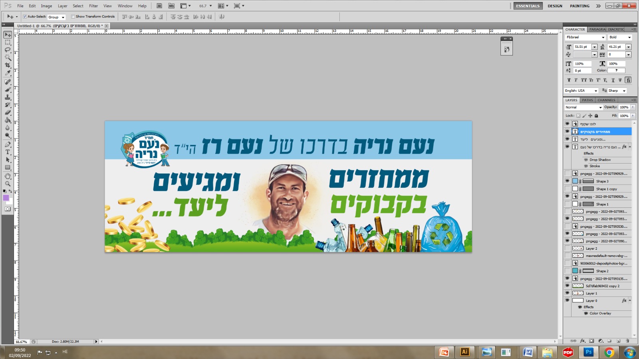
Task: Select the Paint Bucket tool
Action: (8, 120)
